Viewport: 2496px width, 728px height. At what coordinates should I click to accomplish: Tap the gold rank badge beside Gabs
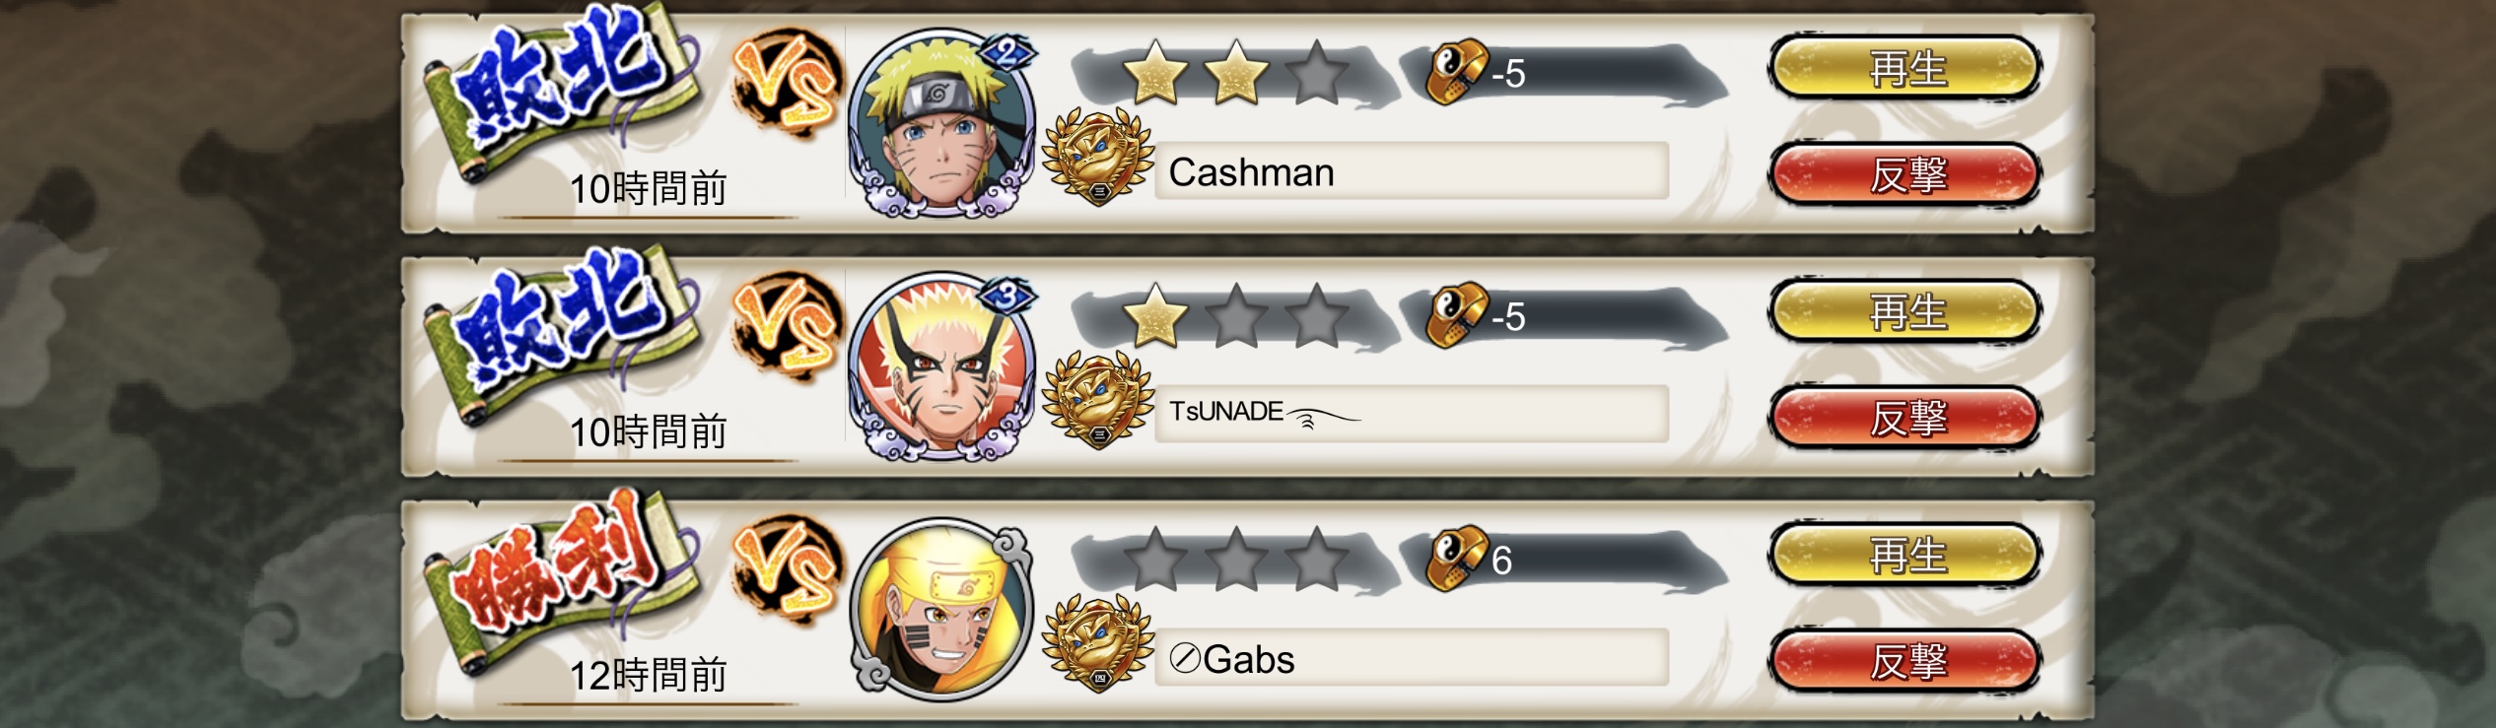click(1098, 643)
